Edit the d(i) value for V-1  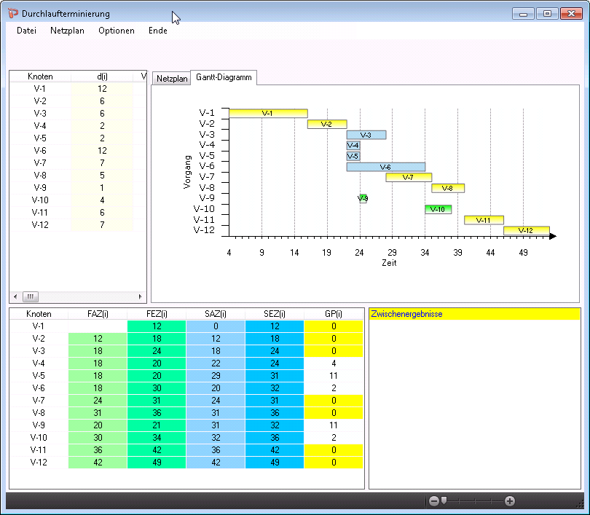pyautogui.click(x=102, y=89)
